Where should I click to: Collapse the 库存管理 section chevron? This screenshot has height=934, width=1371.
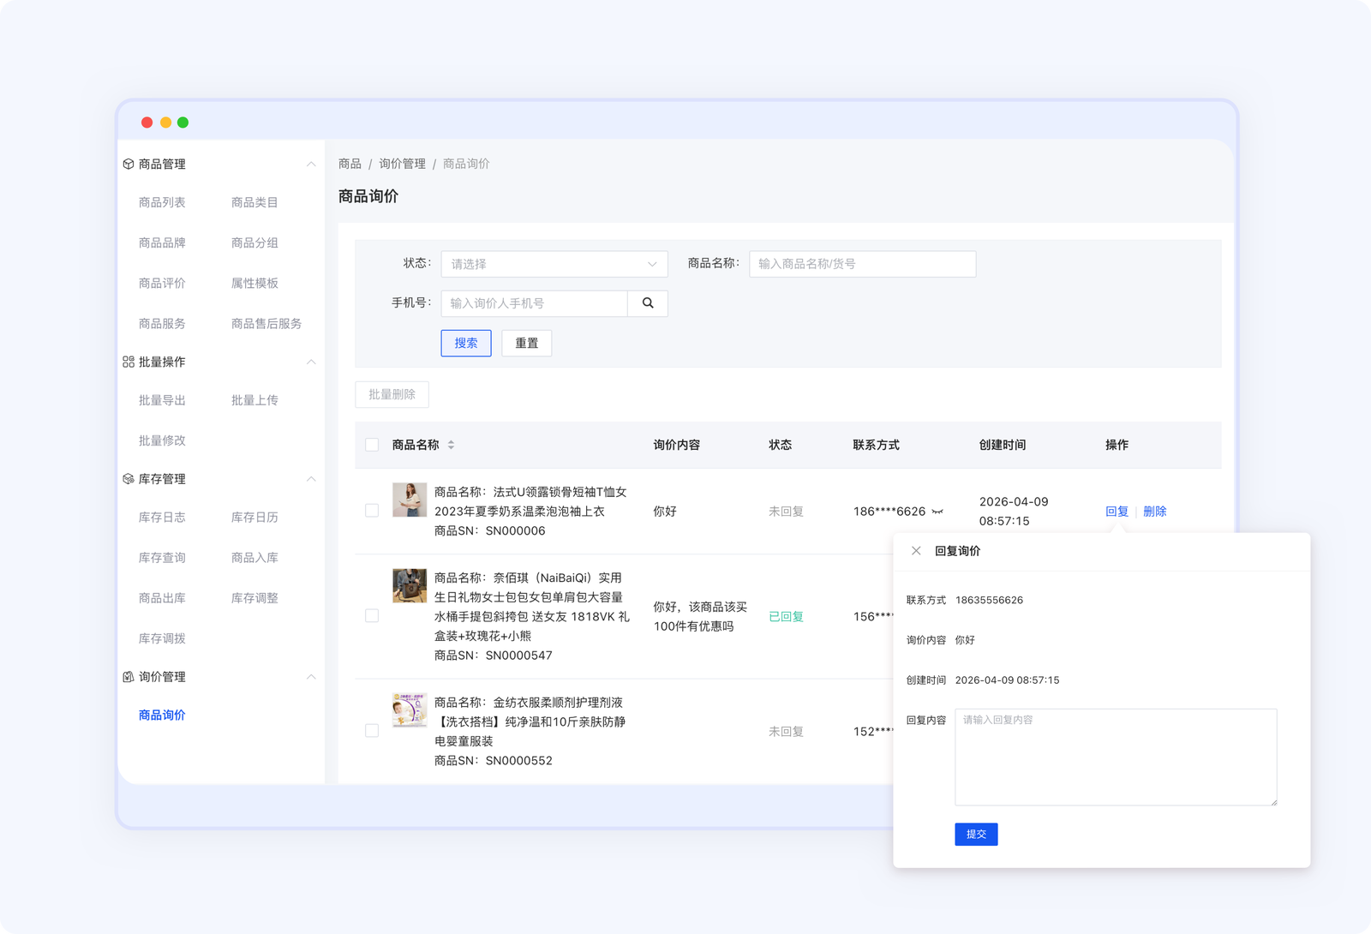[x=311, y=479]
